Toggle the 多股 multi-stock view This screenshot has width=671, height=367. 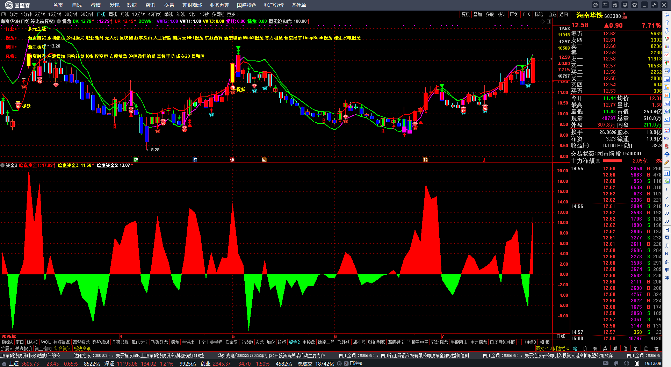[490, 14]
